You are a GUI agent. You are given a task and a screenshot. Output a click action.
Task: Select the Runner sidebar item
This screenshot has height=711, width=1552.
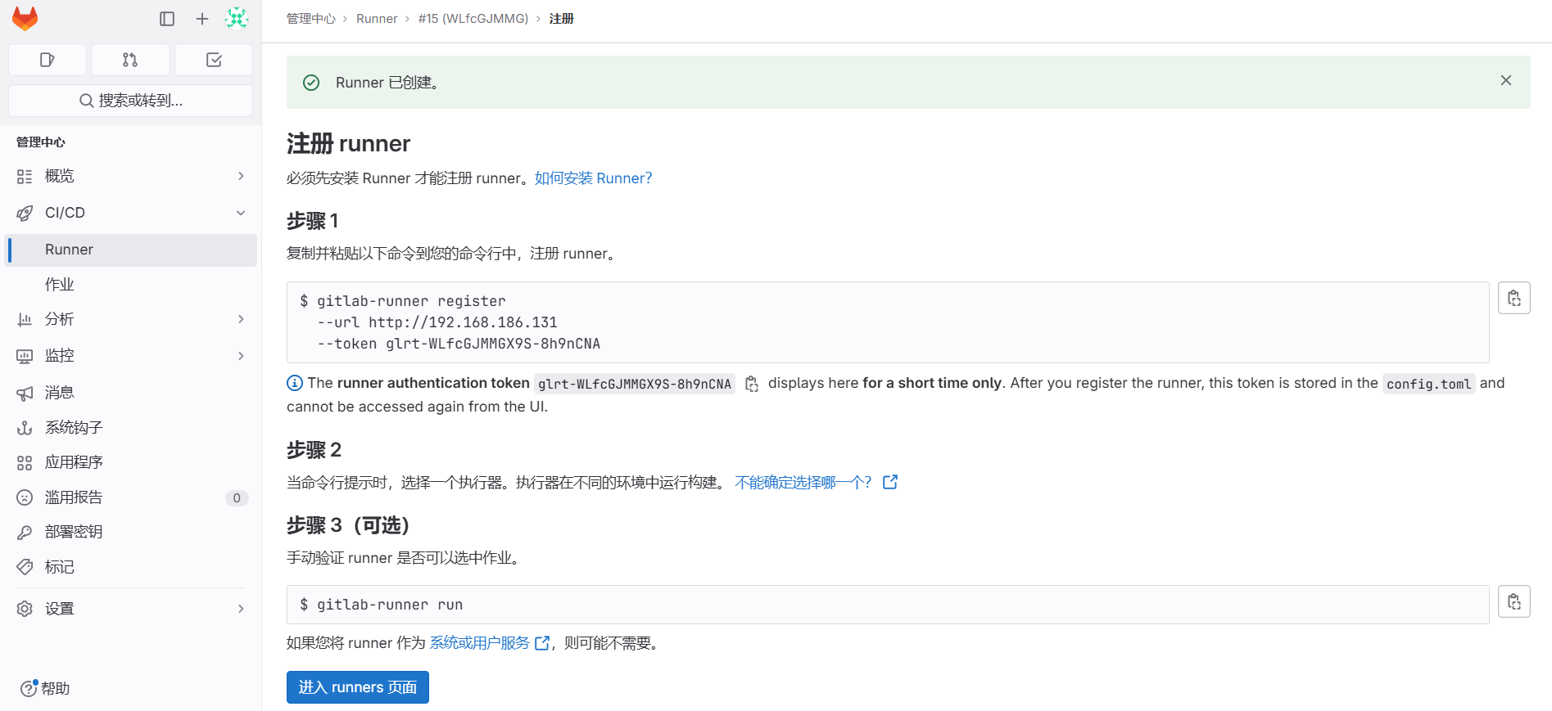click(x=130, y=250)
